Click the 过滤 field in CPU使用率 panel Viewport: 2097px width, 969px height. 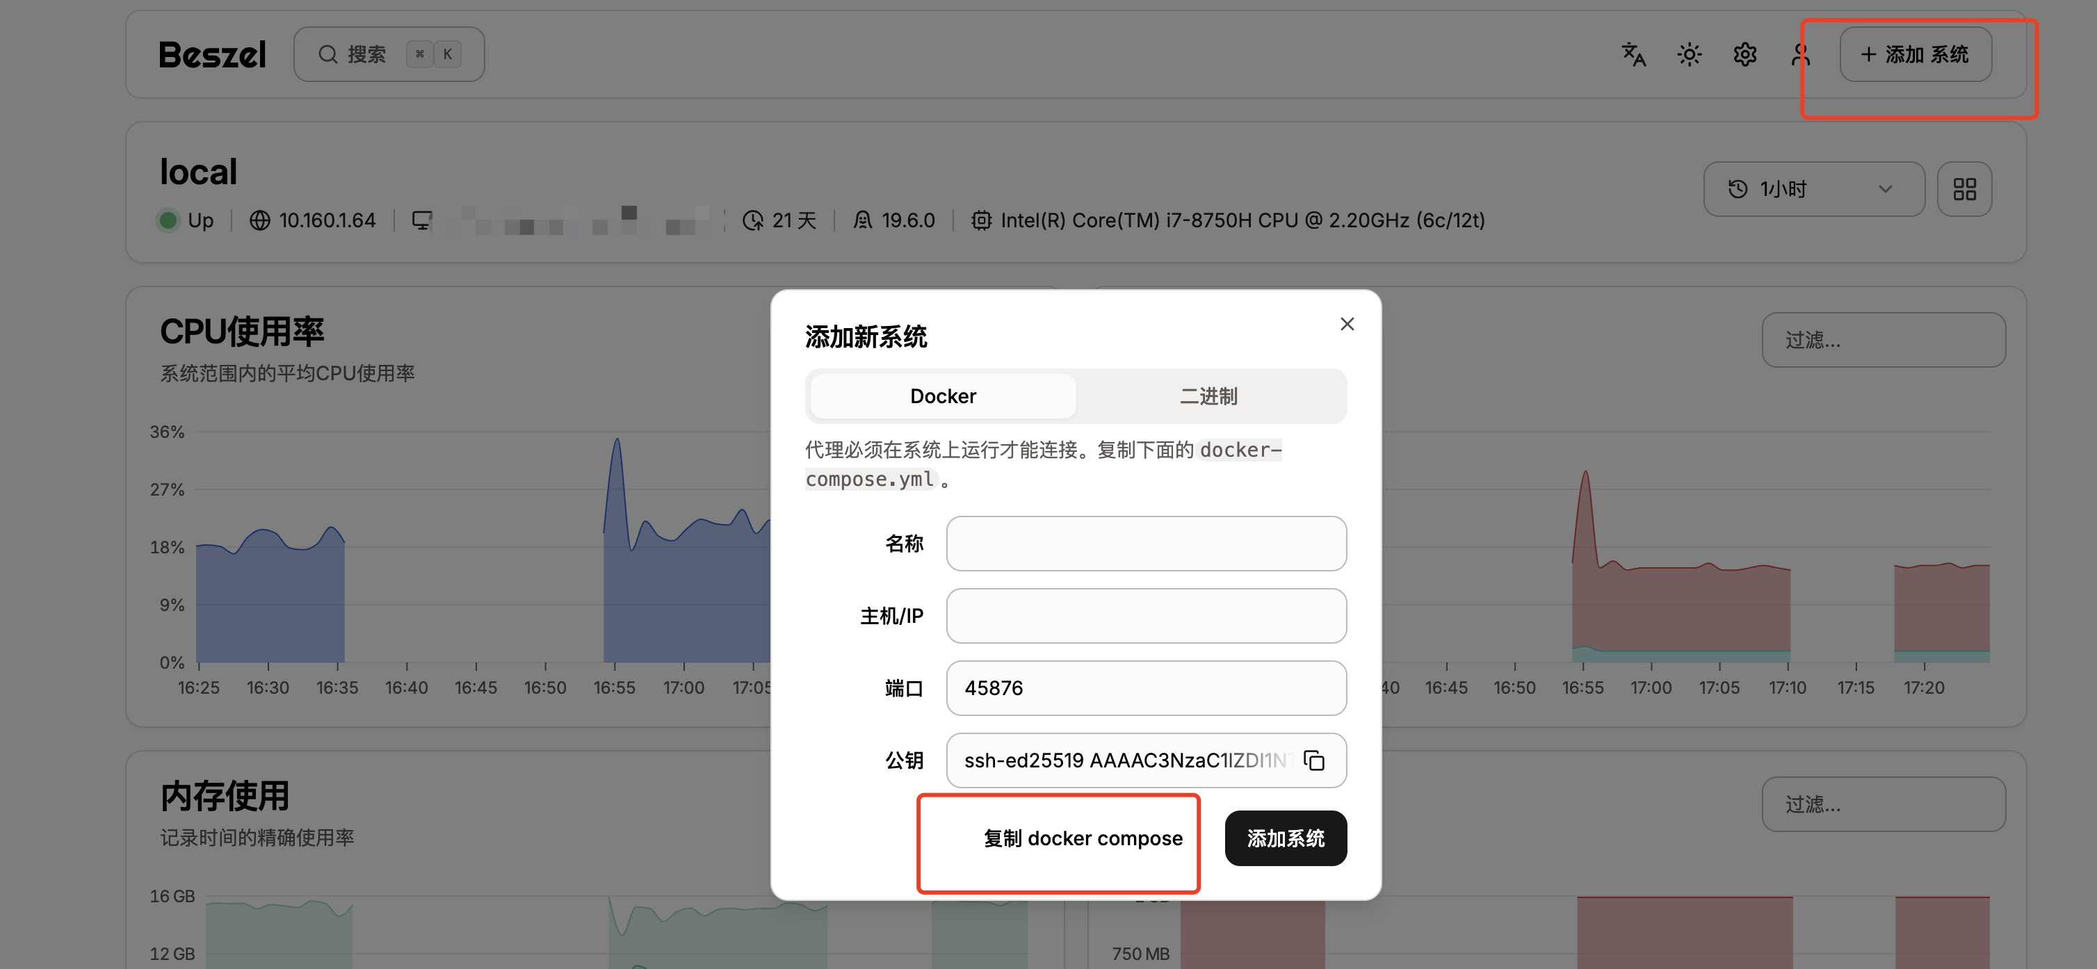click(x=1884, y=340)
